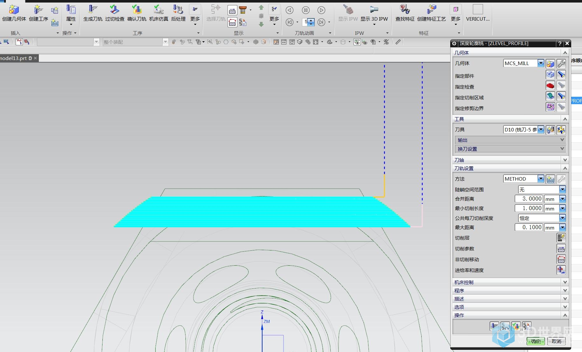Open the 公共每刀切削深度 dropdown showing 恒定

point(562,218)
